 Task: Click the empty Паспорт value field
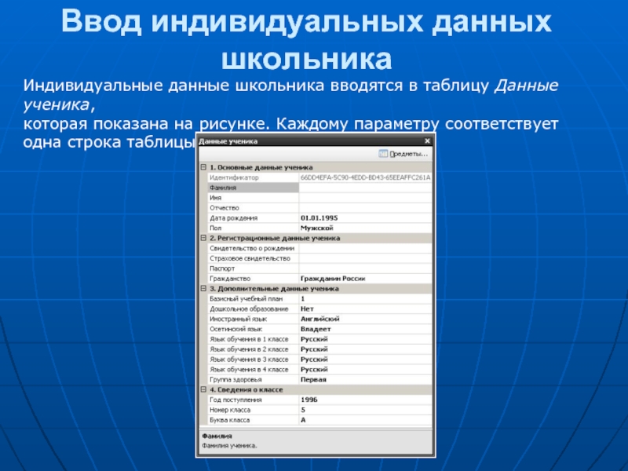click(365, 268)
